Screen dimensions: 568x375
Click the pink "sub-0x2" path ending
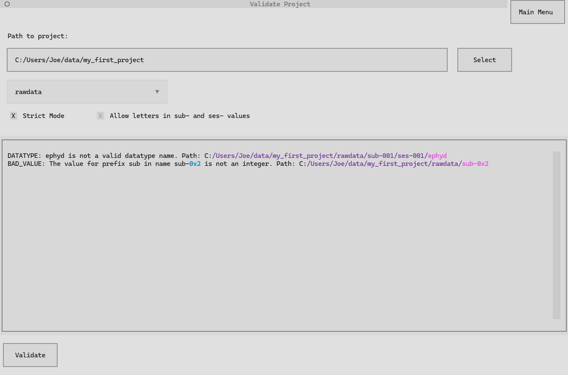tap(475, 164)
